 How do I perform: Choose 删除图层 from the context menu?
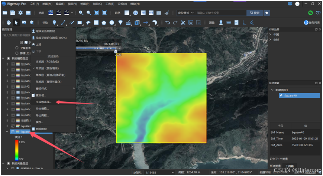(x=53, y=129)
